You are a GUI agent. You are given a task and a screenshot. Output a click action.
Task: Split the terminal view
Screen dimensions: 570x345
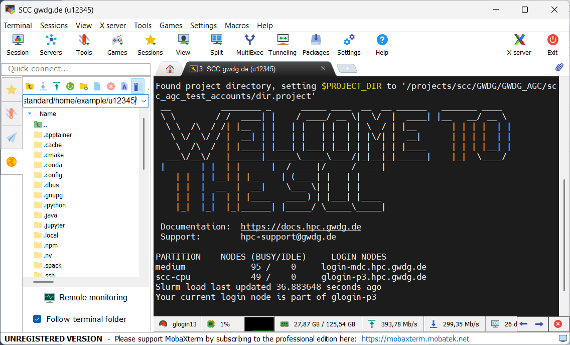tap(216, 44)
